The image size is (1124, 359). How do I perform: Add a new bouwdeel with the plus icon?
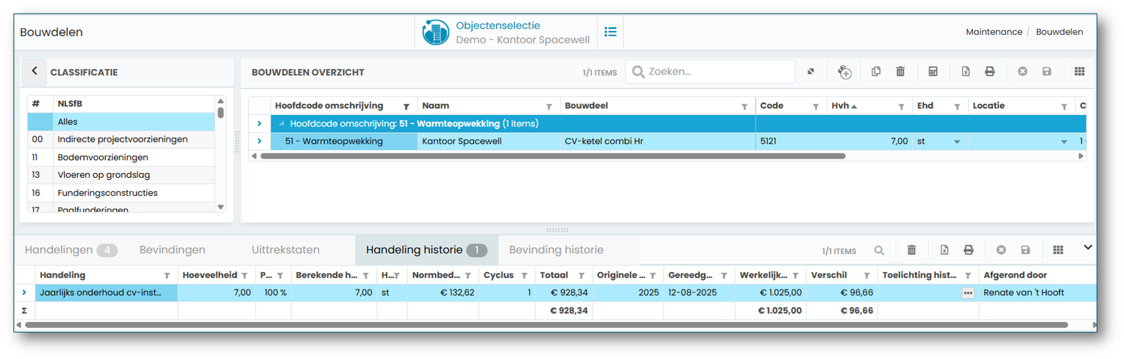tap(844, 72)
